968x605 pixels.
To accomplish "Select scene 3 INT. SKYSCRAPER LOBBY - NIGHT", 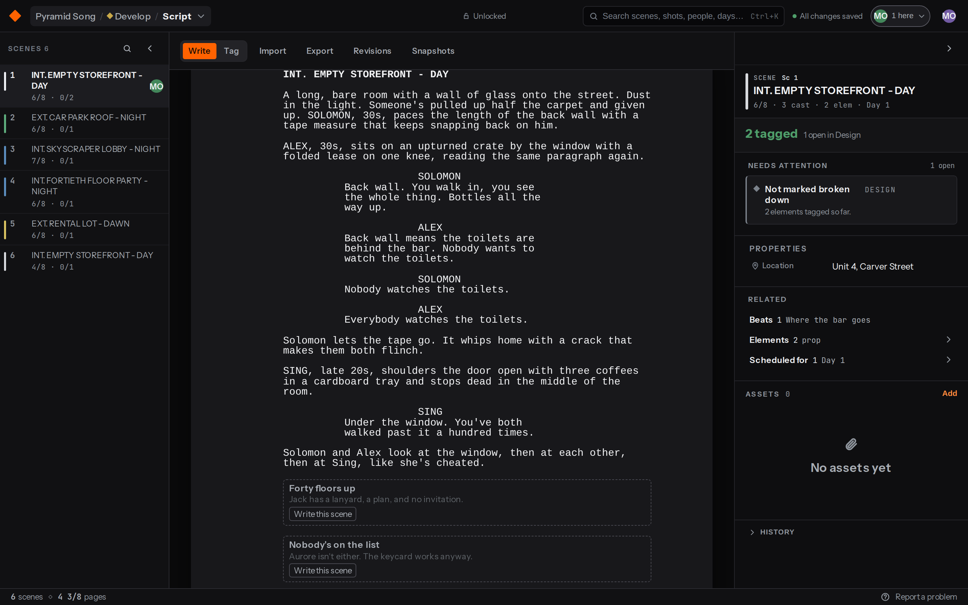I will click(84, 155).
